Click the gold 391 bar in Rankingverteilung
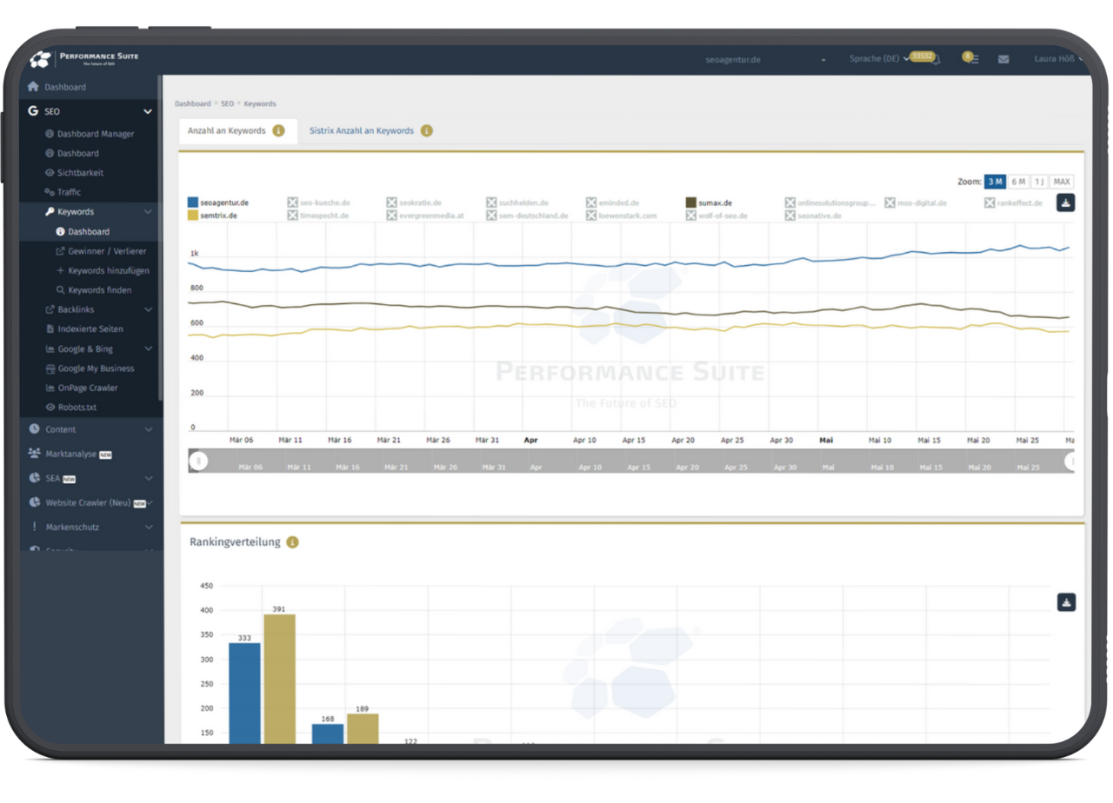 click(280, 679)
